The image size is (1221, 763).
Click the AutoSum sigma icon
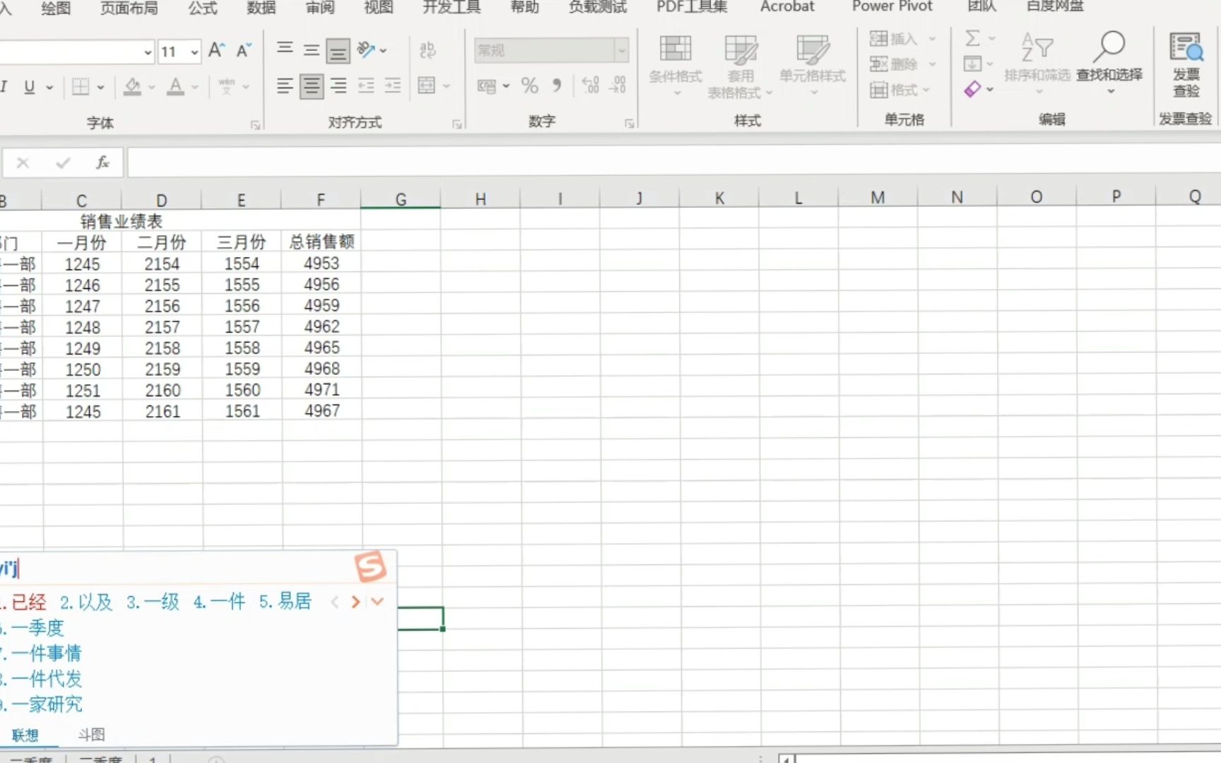973,38
